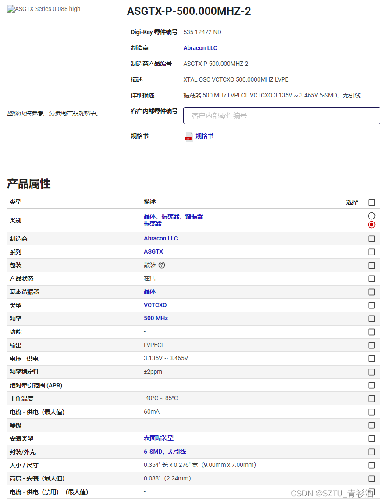Click the LVPECL output value
380x502 pixels.
click(x=154, y=345)
